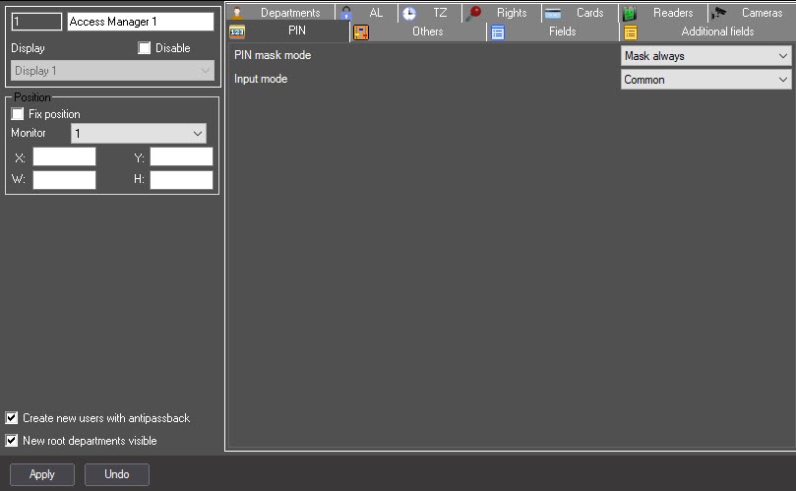The image size is (796, 491).
Task: Open the Rights tab
Action: 502,13
